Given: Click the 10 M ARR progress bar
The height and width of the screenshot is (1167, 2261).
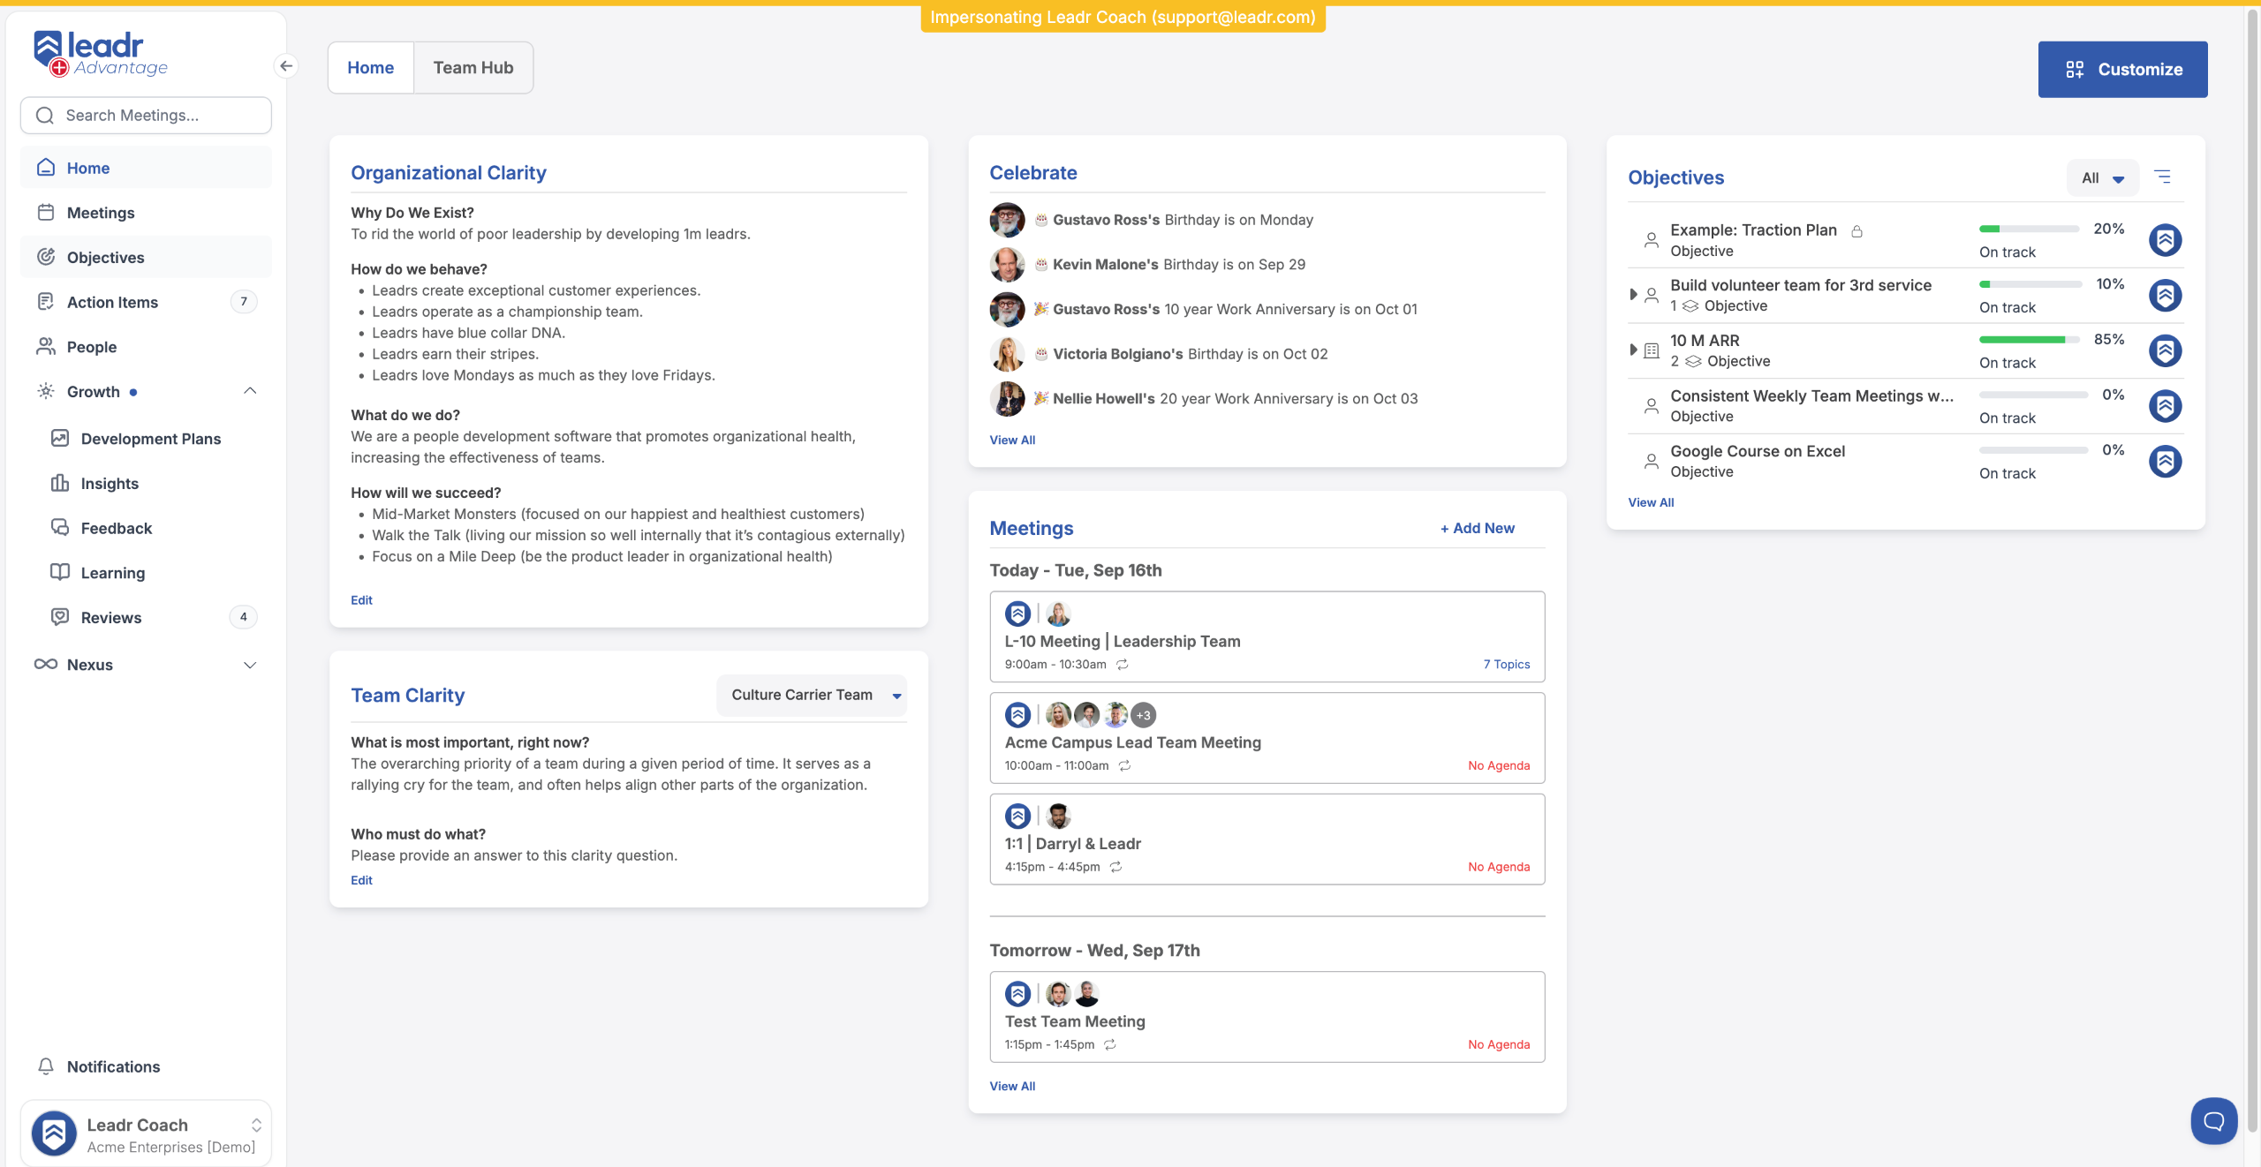Looking at the screenshot, I should 2029,340.
